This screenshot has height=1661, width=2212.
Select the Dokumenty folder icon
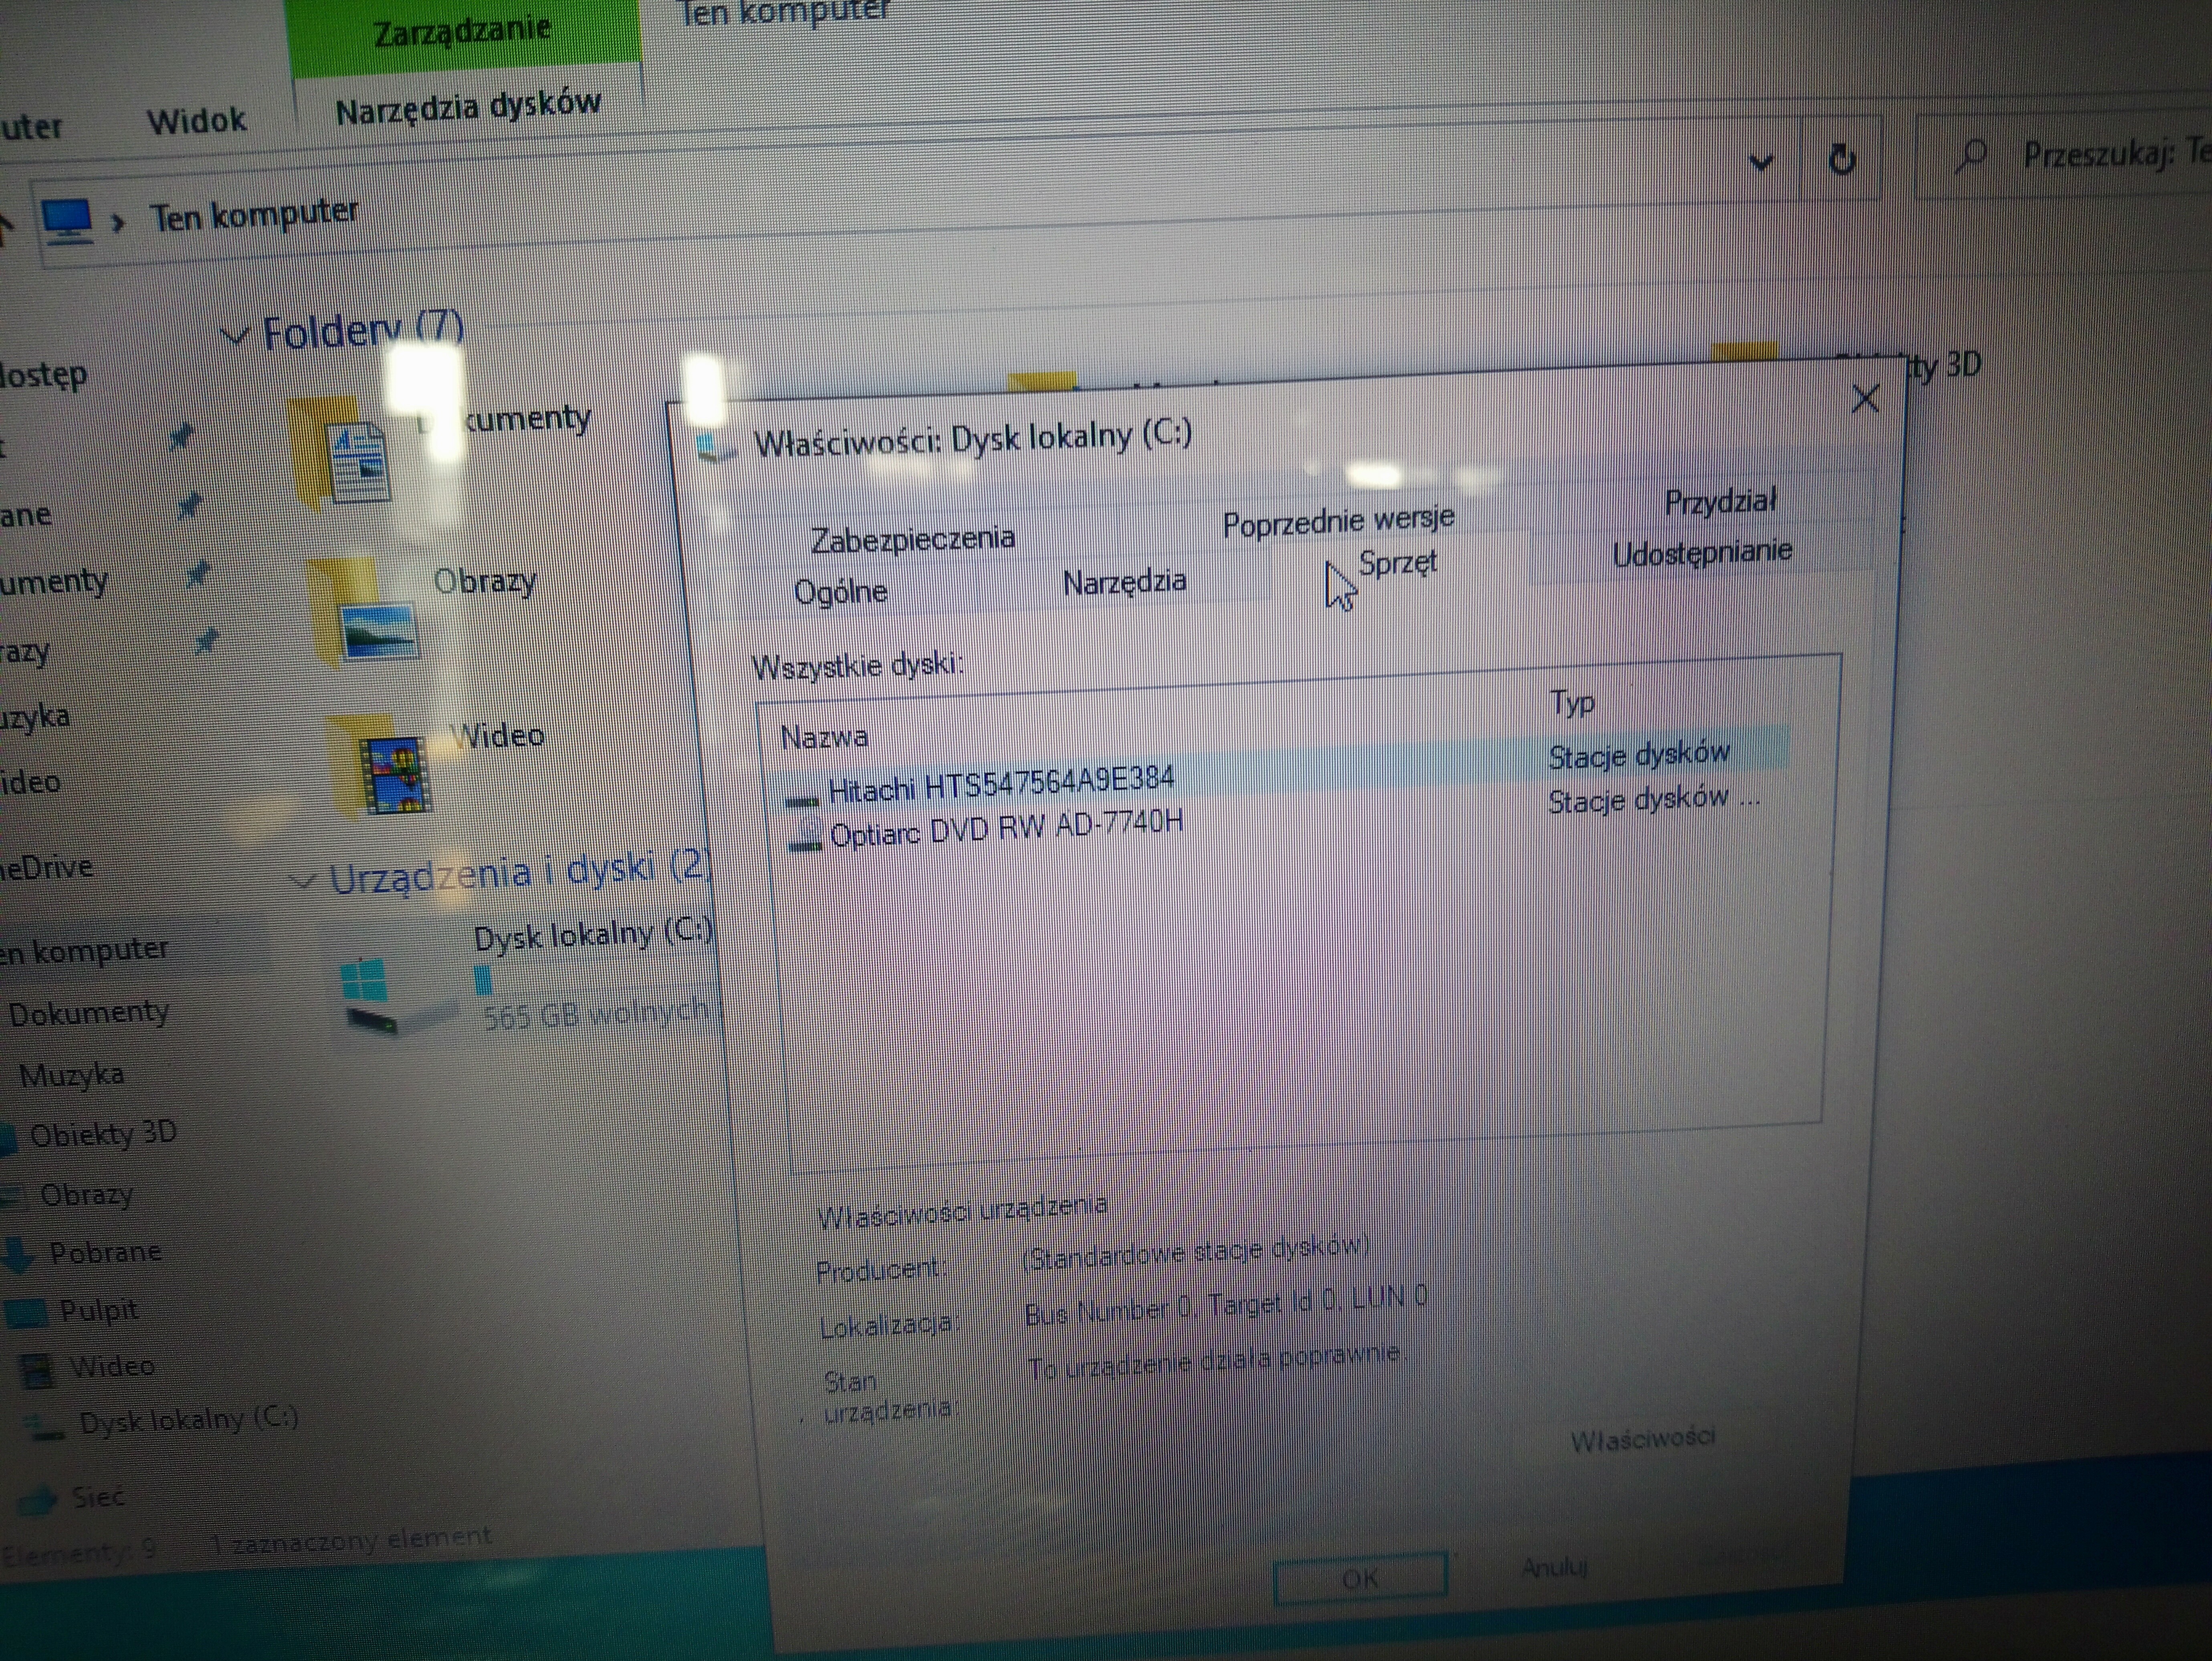coord(342,454)
